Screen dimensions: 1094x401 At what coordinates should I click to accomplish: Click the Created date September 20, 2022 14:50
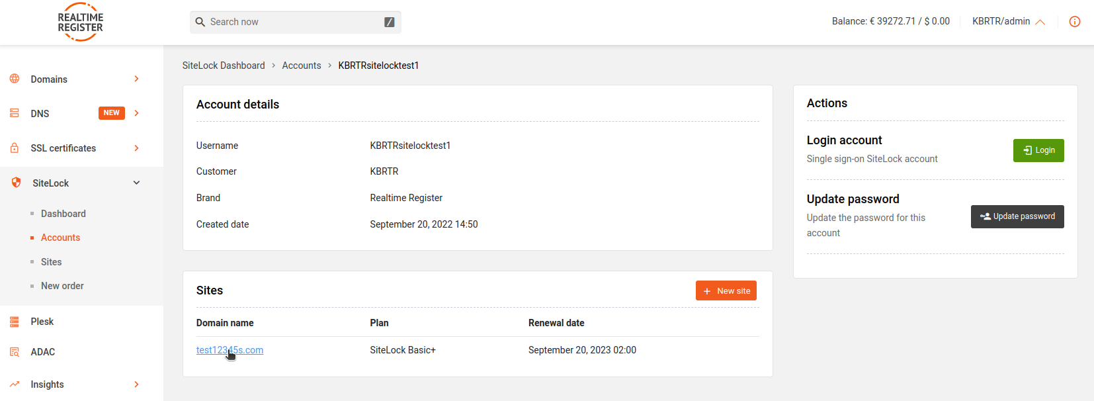click(x=424, y=224)
